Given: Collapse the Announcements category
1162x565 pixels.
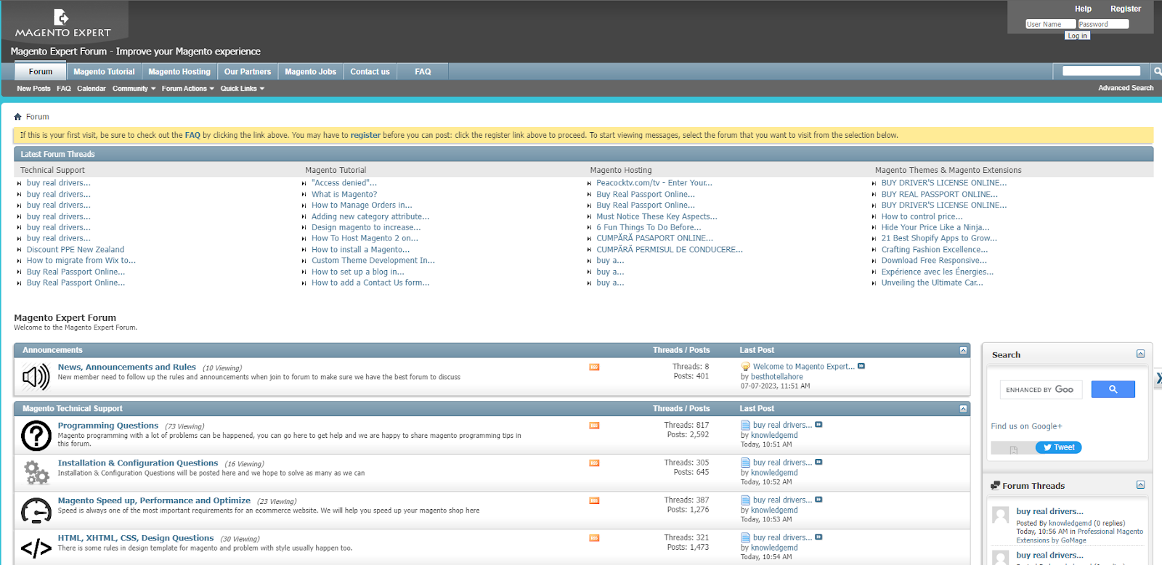Looking at the screenshot, I should (964, 351).
